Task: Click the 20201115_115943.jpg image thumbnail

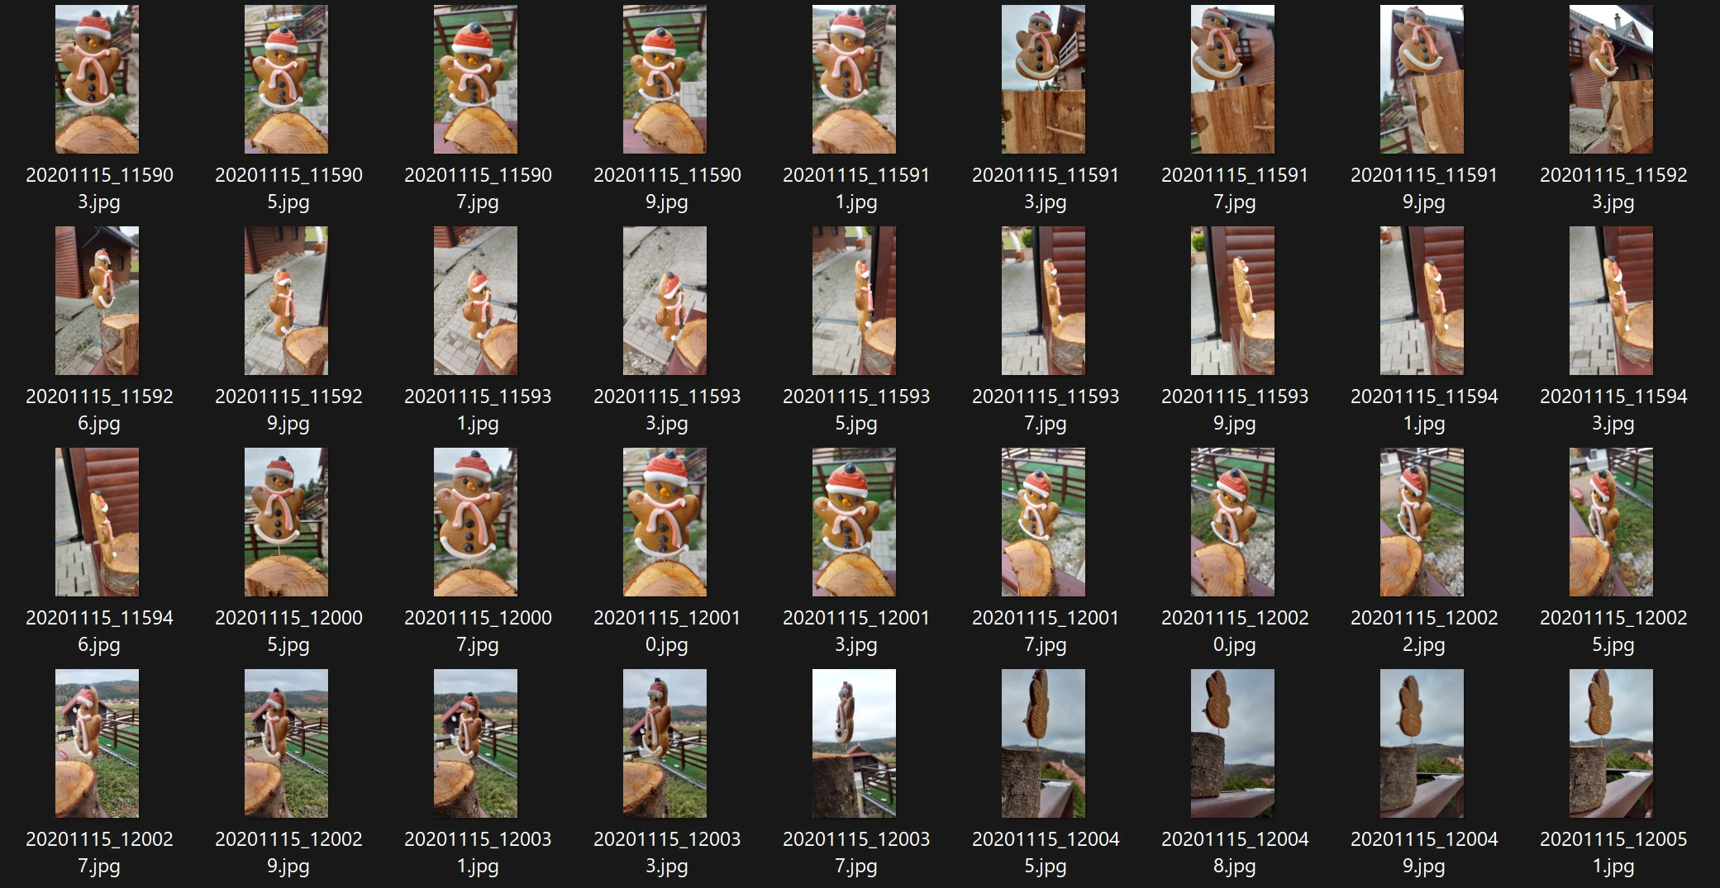Action: click(x=1611, y=301)
